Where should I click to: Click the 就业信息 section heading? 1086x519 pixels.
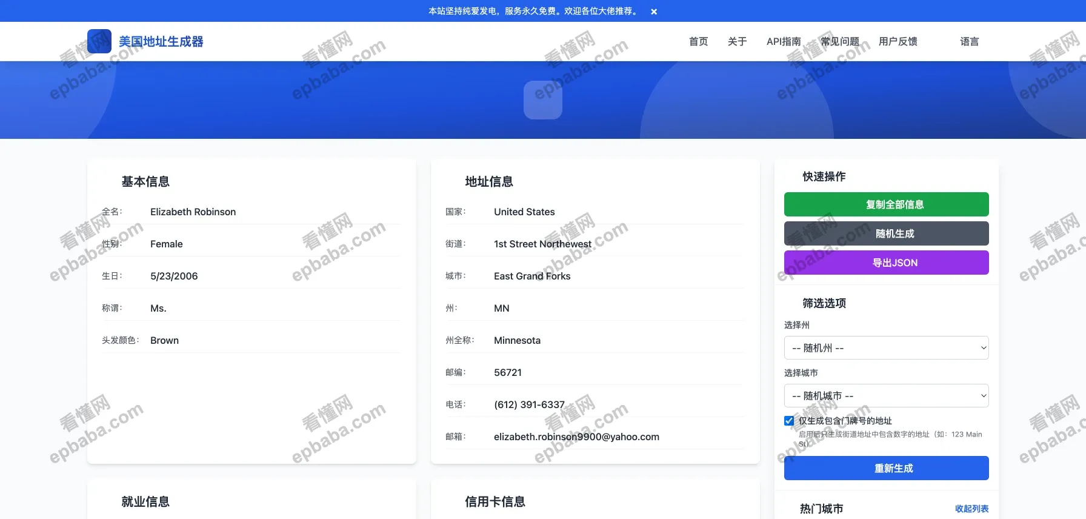click(x=145, y=501)
